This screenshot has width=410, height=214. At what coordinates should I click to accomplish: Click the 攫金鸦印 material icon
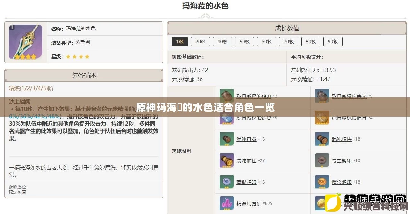322,182
